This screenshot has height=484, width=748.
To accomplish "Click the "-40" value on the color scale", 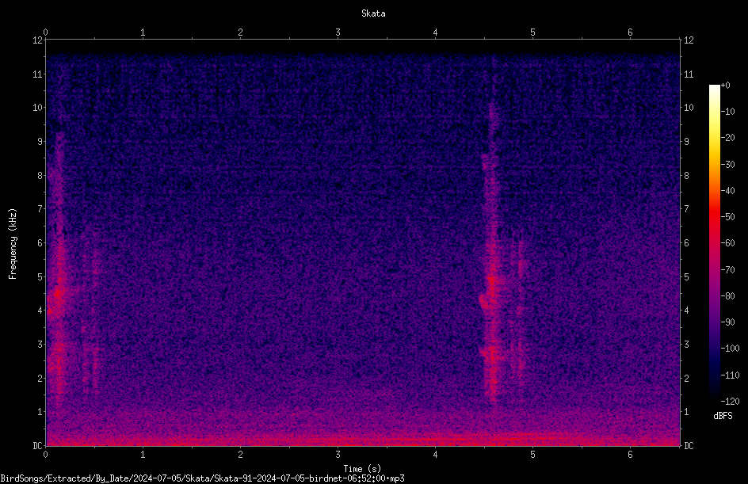I will pyautogui.click(x=727, y=191).
